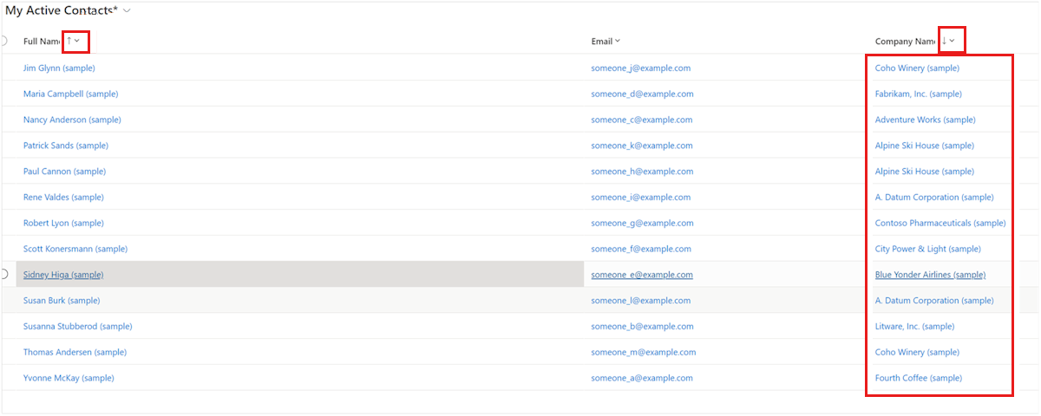This screenshot has width=1041, height=416.
Task: Toggle the select-all radio in header row
Action: point(3,41)
